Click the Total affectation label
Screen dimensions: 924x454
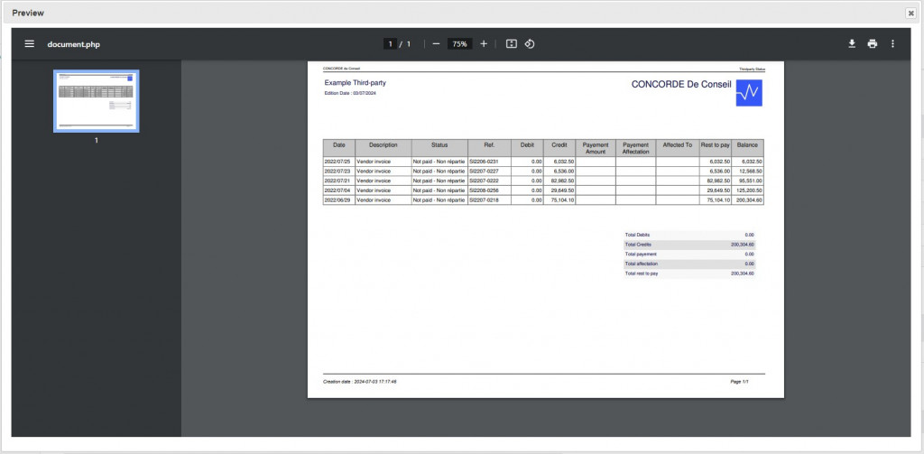pos(642,264)
